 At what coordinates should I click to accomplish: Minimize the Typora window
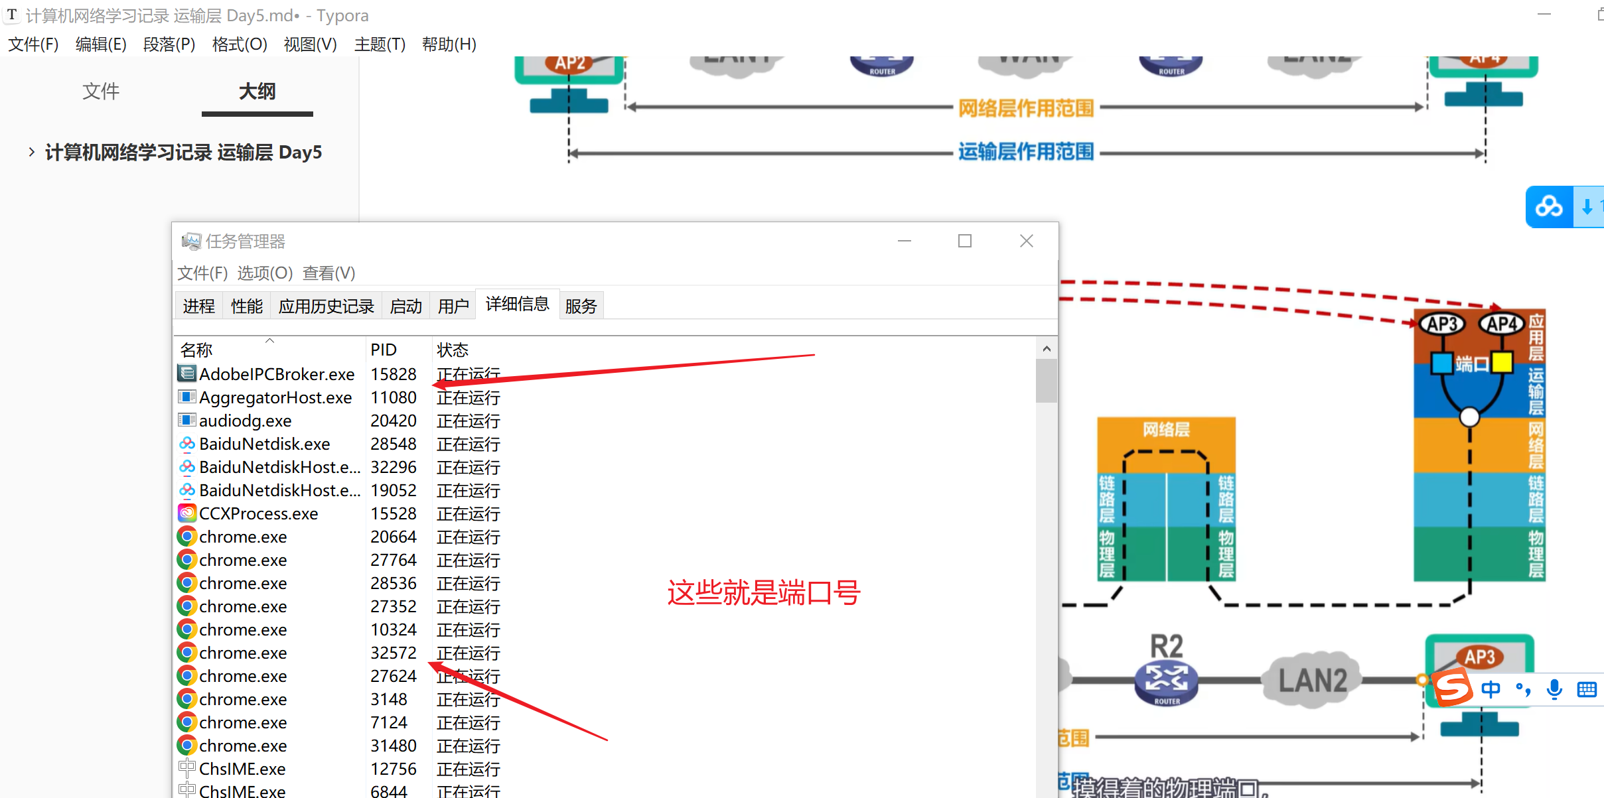(1544, 14)
